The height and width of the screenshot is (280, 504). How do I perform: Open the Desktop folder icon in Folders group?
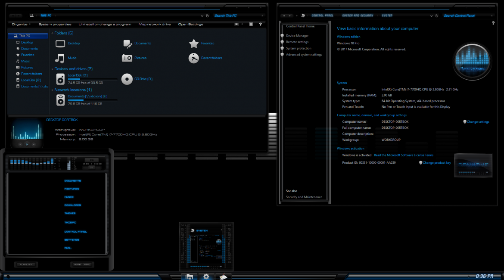coord(60,44)
